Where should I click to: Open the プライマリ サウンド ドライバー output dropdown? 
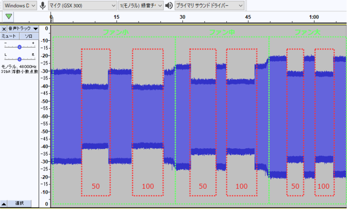pyautogui.click(x=210, y=6)
